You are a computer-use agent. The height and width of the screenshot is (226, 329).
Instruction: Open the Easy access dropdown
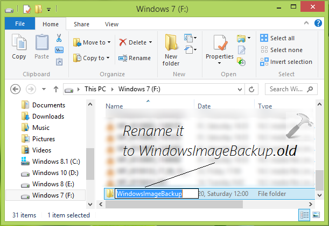(x=191, y=50)
